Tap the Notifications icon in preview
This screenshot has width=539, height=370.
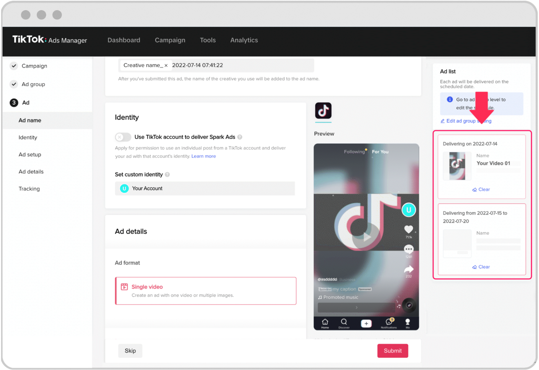coord(388,323)
